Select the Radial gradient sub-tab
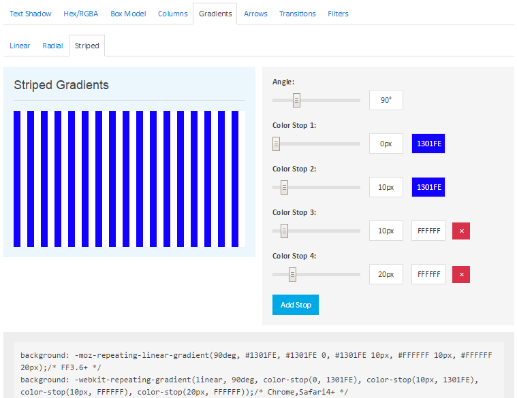Viewport: 517px width, 398px height. click(x=52, y=46)
